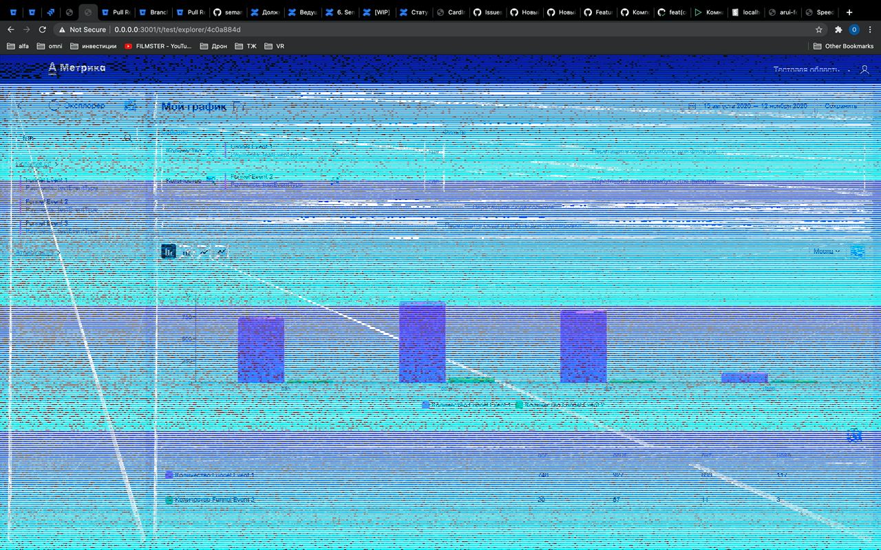Select the line chart view icon
Image resolution: width=881 pixels, height=550 pixels.
click(204, 252)
